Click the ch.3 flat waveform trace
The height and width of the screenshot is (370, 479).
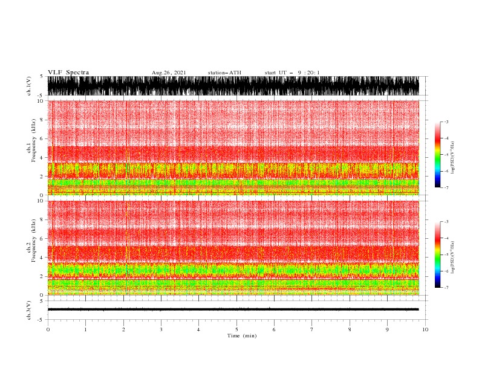click(233, 310)
